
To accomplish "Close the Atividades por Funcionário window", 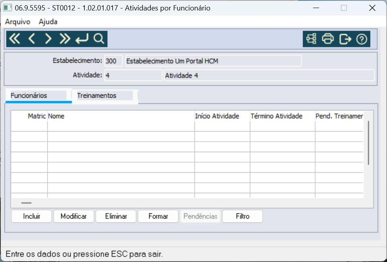I will pyautogui.click(x=372, y=8).
